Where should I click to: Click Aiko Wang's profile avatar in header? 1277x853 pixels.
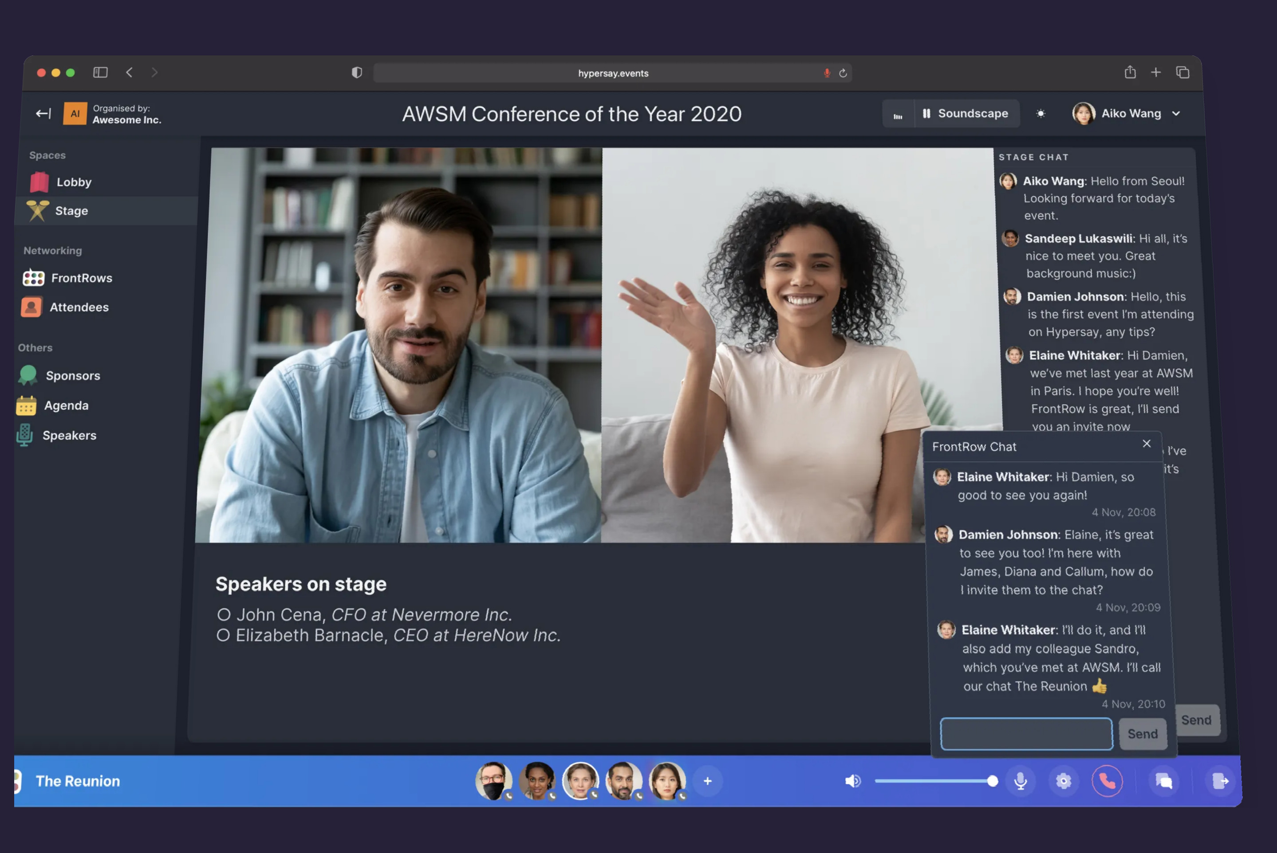(x=1083, y=113)
